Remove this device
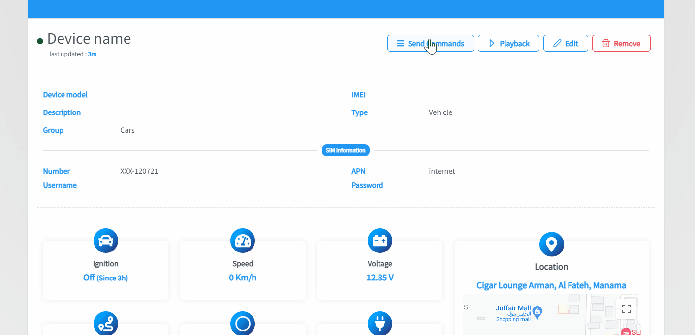The width and height of the screenshot is (695, 335). (621, 43)
